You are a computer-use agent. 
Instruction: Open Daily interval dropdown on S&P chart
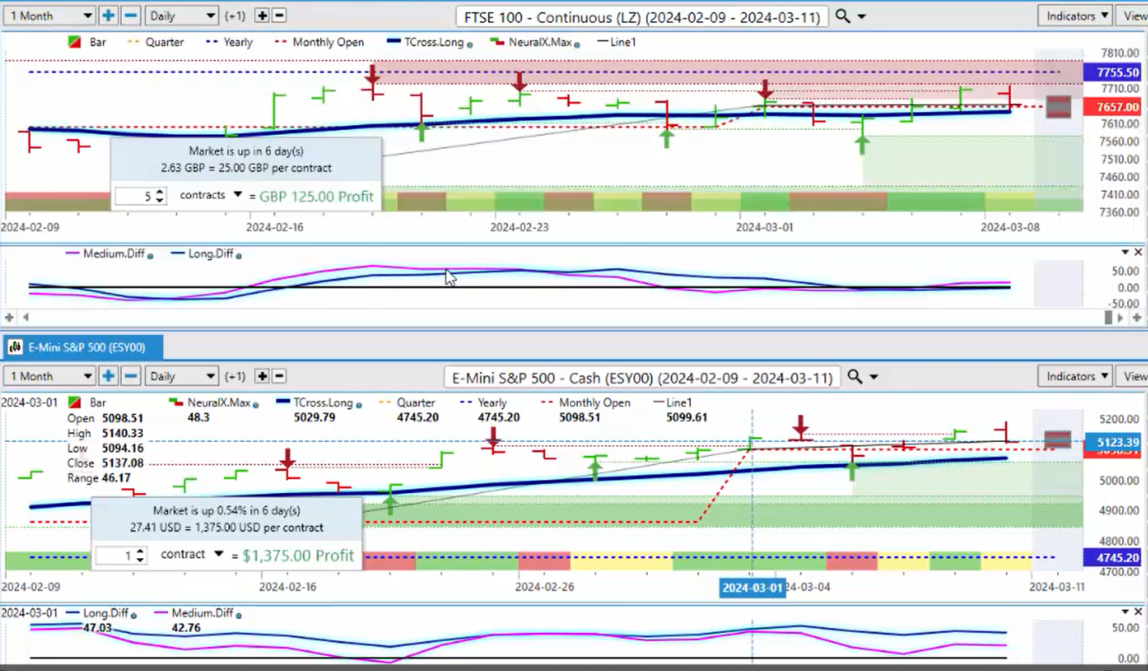(x=182, y=376)
